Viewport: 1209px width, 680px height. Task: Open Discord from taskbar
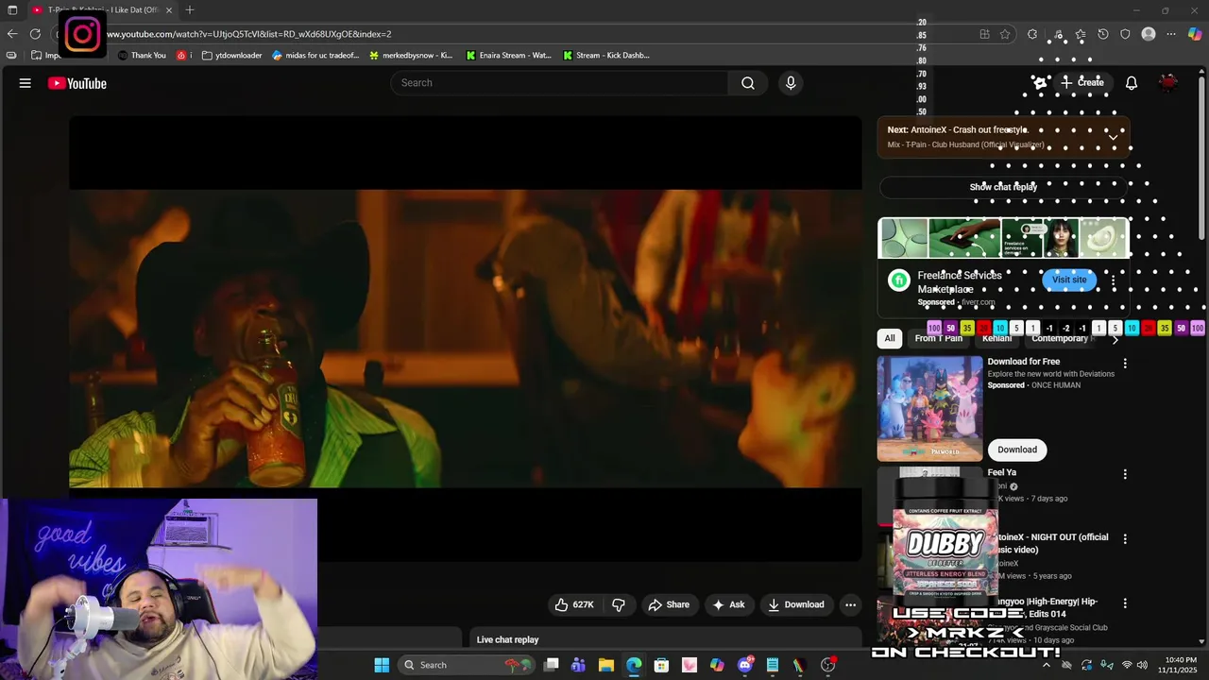[x=744, y=665]
